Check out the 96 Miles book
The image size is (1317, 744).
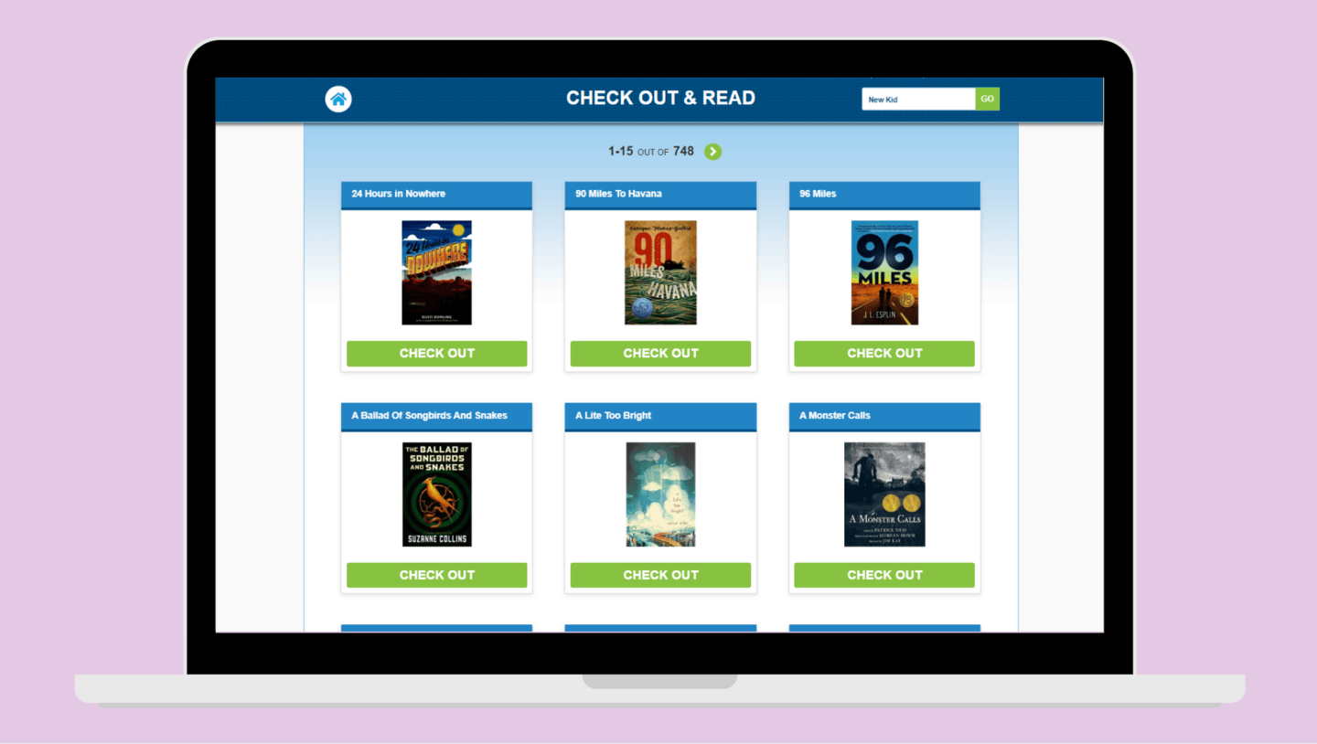click(884, 354)
